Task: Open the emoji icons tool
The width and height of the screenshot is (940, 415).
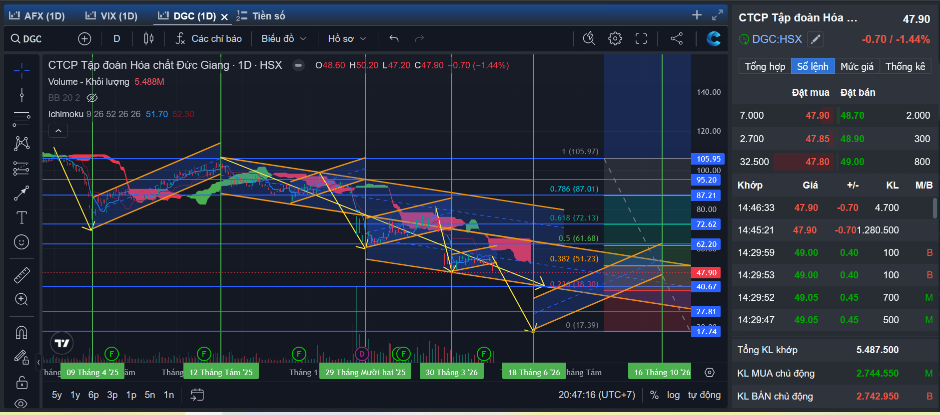Action: coord(21,242)
